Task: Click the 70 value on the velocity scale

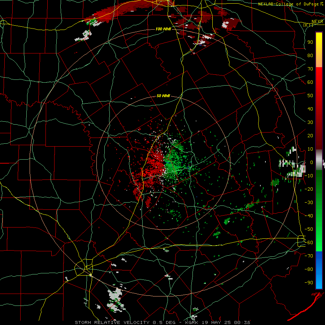Action: (310, 69)
